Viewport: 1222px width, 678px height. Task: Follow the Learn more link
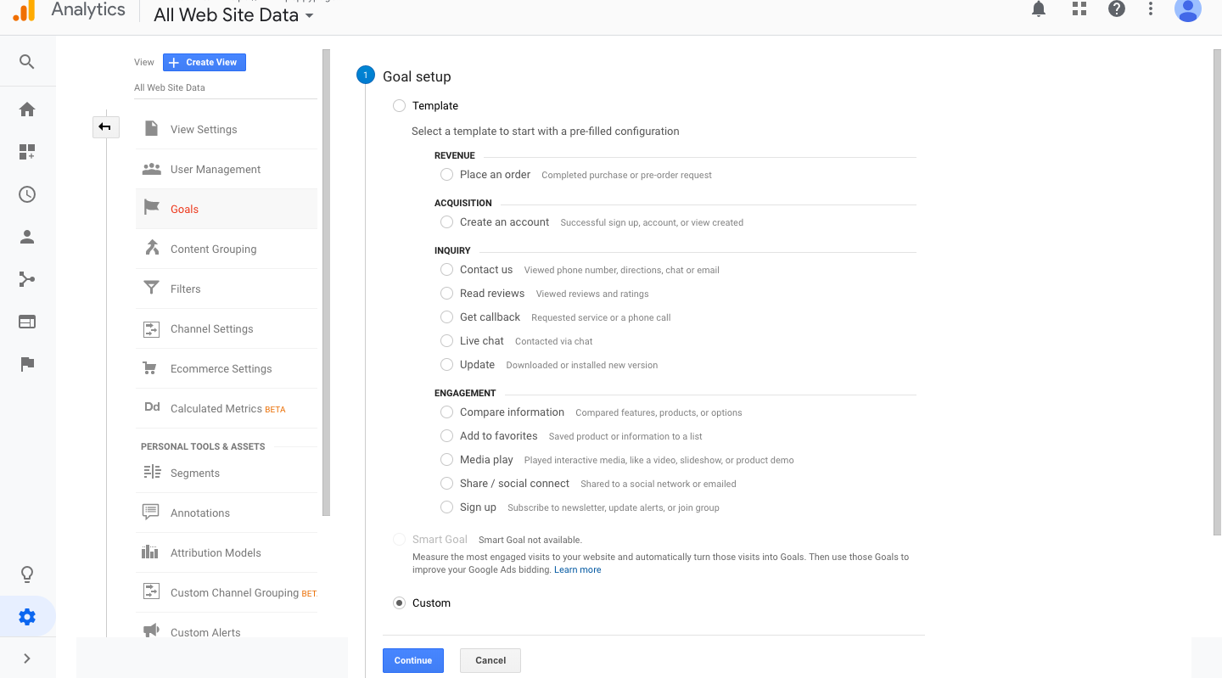coord(578,570)
